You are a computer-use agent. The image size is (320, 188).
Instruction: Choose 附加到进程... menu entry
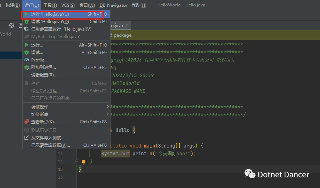point(66,67)
